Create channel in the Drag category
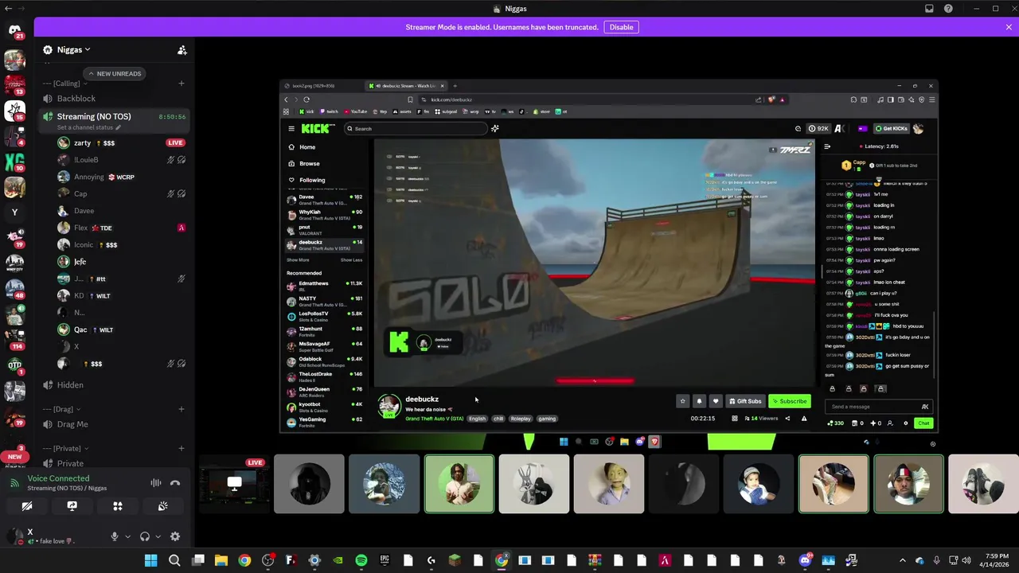This screenshot has width=1019, height=573. point(182,409)
